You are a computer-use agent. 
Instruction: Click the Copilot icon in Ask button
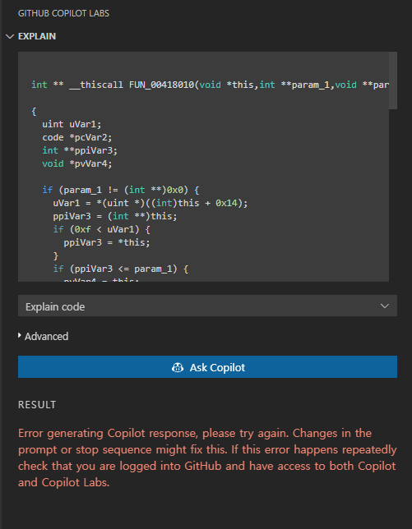point(178,367)
